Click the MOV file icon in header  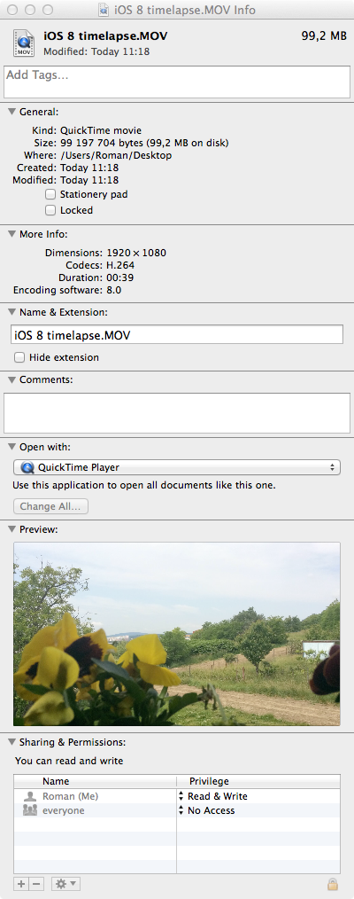pos(23,43)
